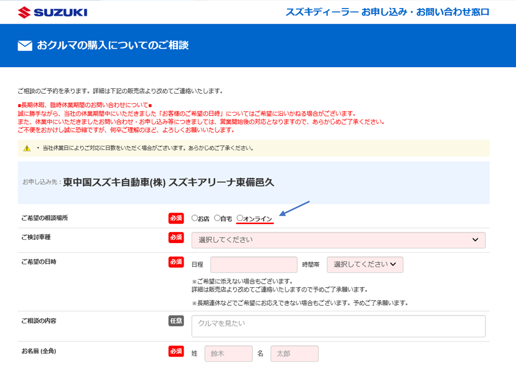Image resolution: width=516 pixels, height=365 pixels.
Task: Click the お名前 (全角) label
Action: (39, 351)
